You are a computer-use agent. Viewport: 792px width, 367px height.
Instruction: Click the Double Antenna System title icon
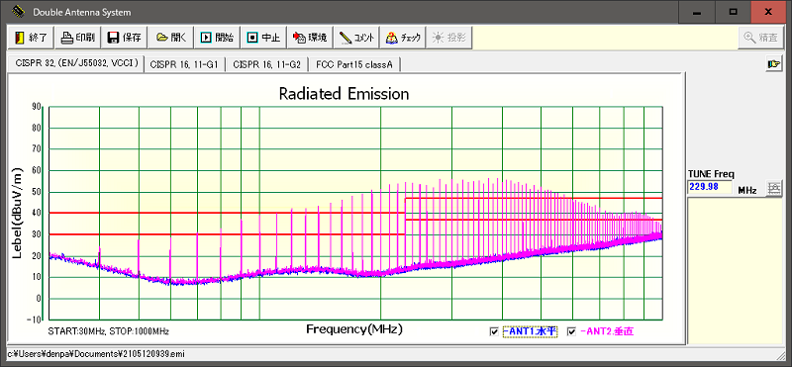[x=18, y=11]
